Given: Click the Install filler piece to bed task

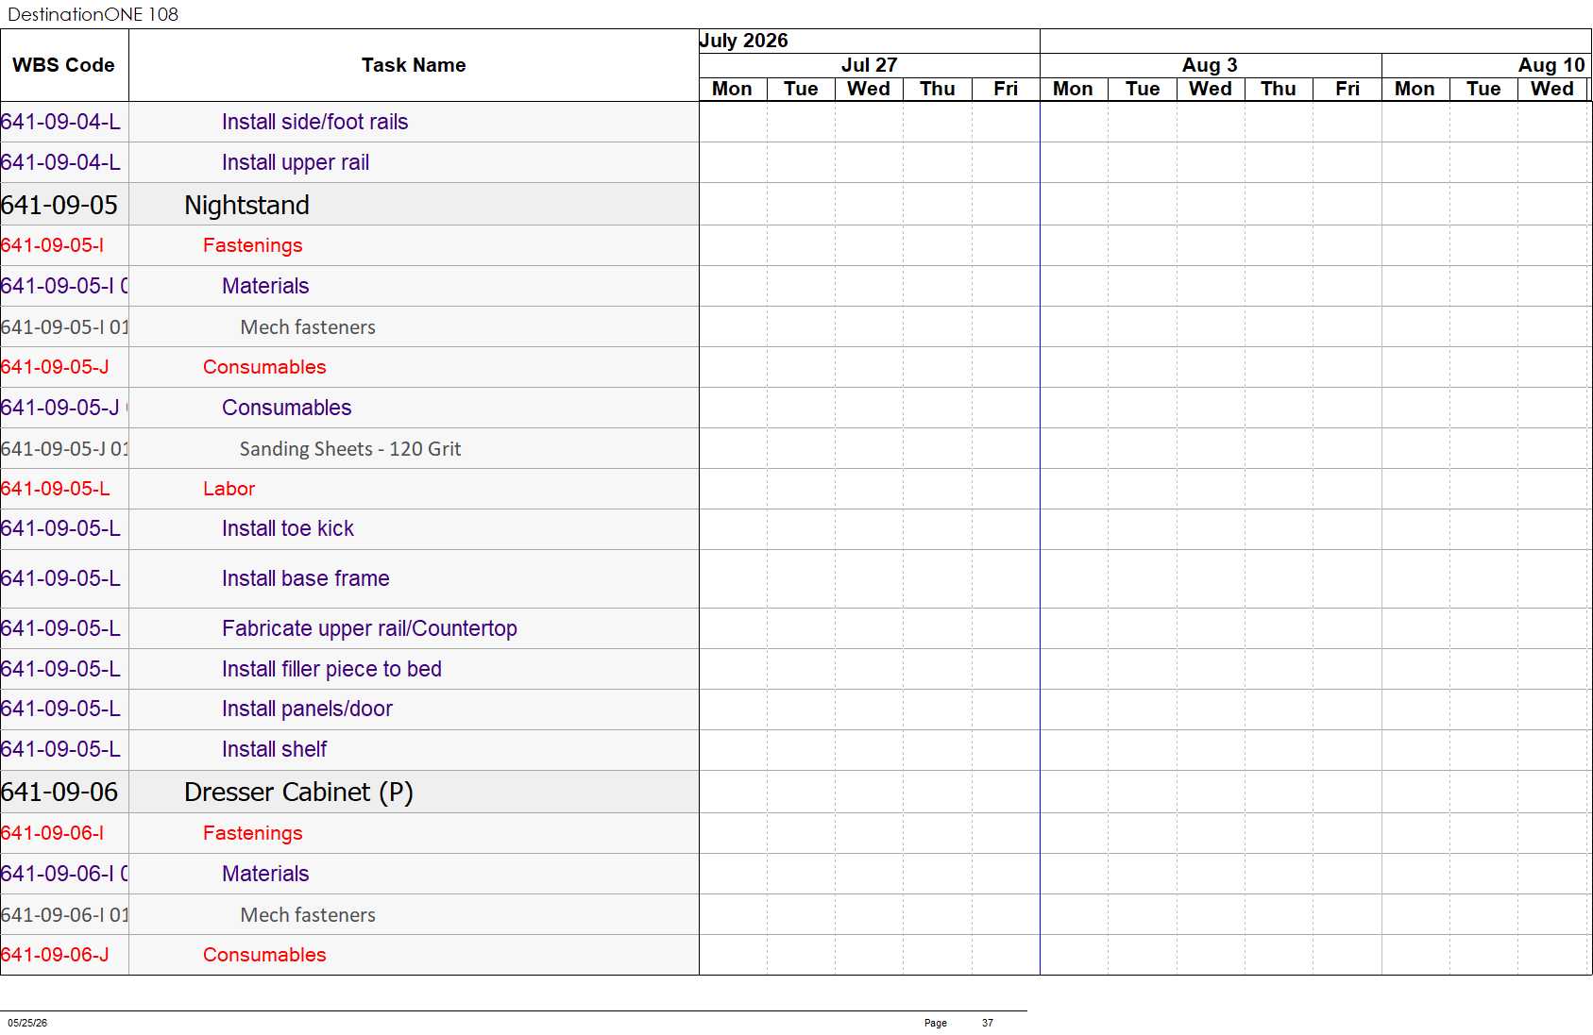Looking at the screenshot, I should (331, 669).
